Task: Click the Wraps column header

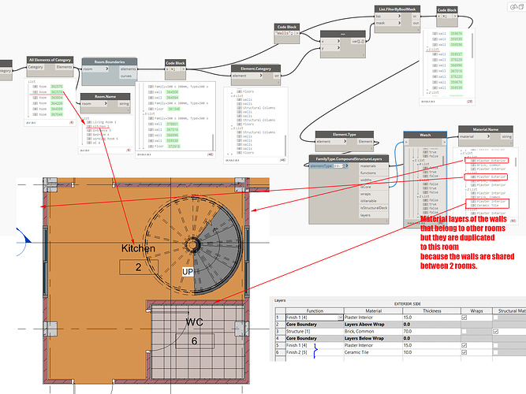Action: [476, 310]
